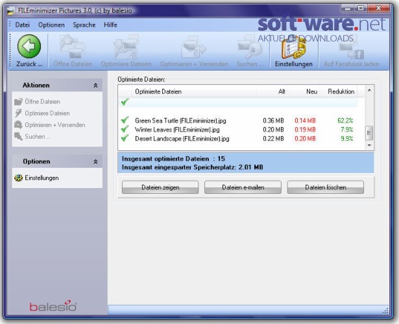This screenshot has width=399, height=324.
Task: Click the balesio logo in the sidebar
Action: point(53,306)
